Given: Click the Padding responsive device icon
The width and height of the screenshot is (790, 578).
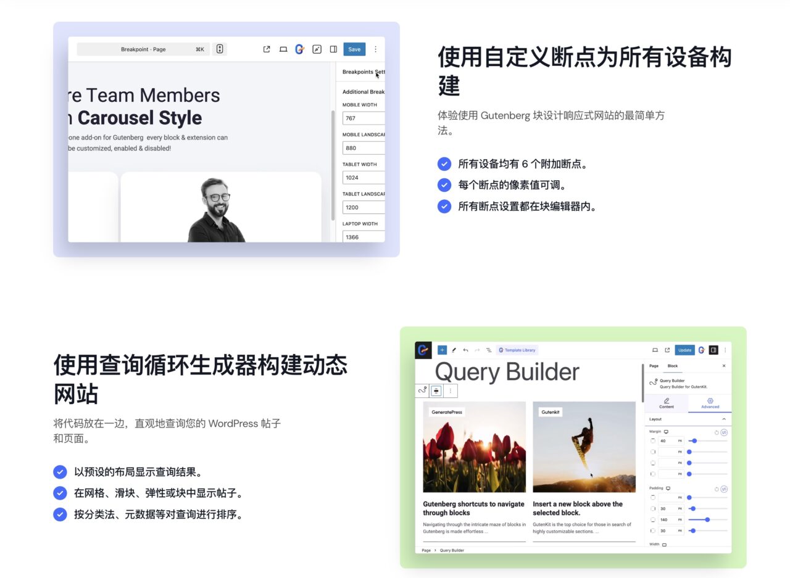Looking at the screenshot, I should pyautogui.click(x=668, y=488).
